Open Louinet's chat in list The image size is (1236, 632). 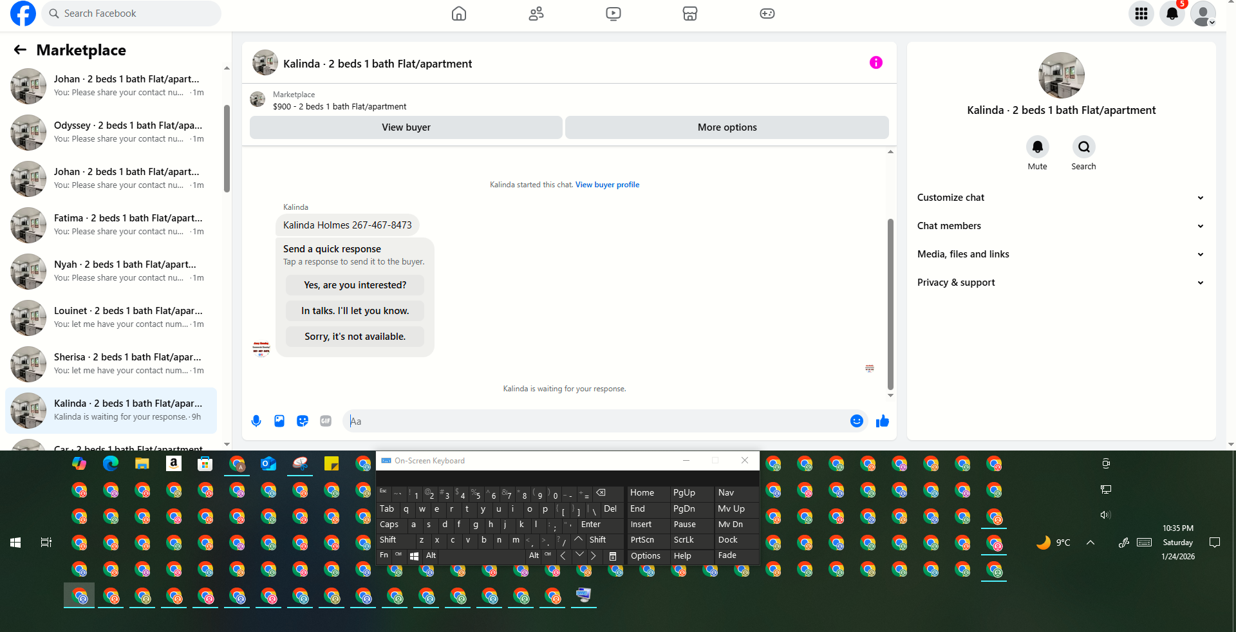[111, 317]
